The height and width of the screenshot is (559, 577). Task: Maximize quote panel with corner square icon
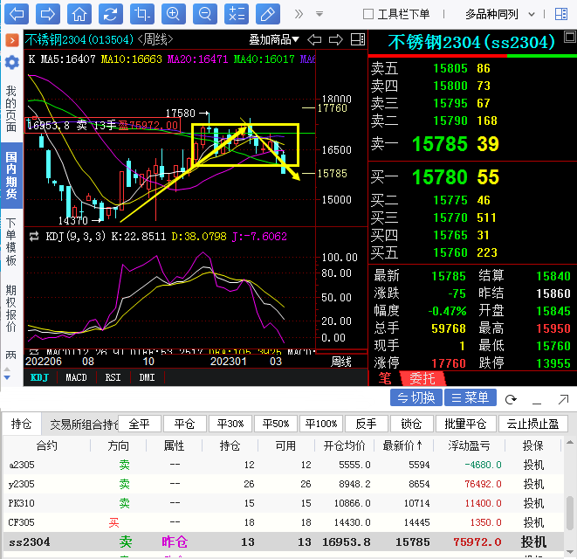tap(570, 37)
